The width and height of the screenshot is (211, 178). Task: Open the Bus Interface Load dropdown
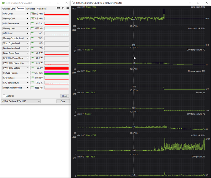point(28,48)
